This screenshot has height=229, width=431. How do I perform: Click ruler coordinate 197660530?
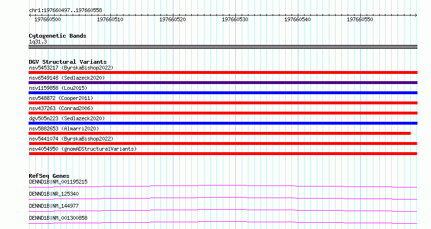(235, 19)
